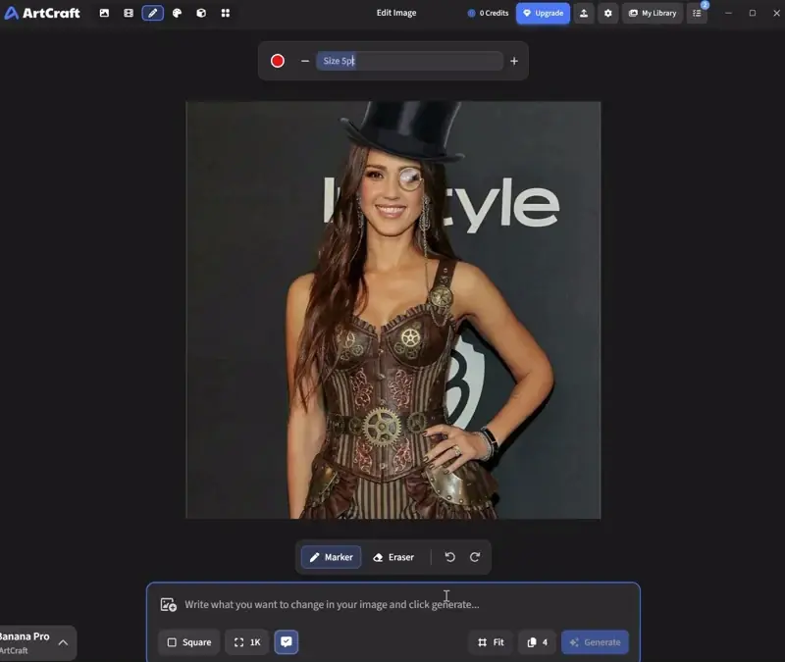Open the image generation mode icon
The image size is (785, 662).
(x=104, y=13)
